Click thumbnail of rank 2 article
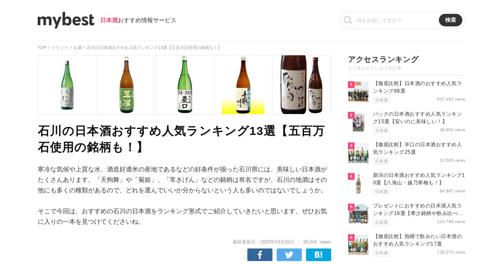The width and height of the screenshot is (503, 264). [358, 122]
